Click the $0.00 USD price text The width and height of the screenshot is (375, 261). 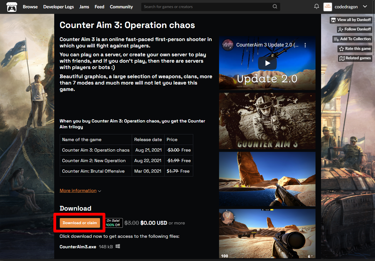[154, 223]
